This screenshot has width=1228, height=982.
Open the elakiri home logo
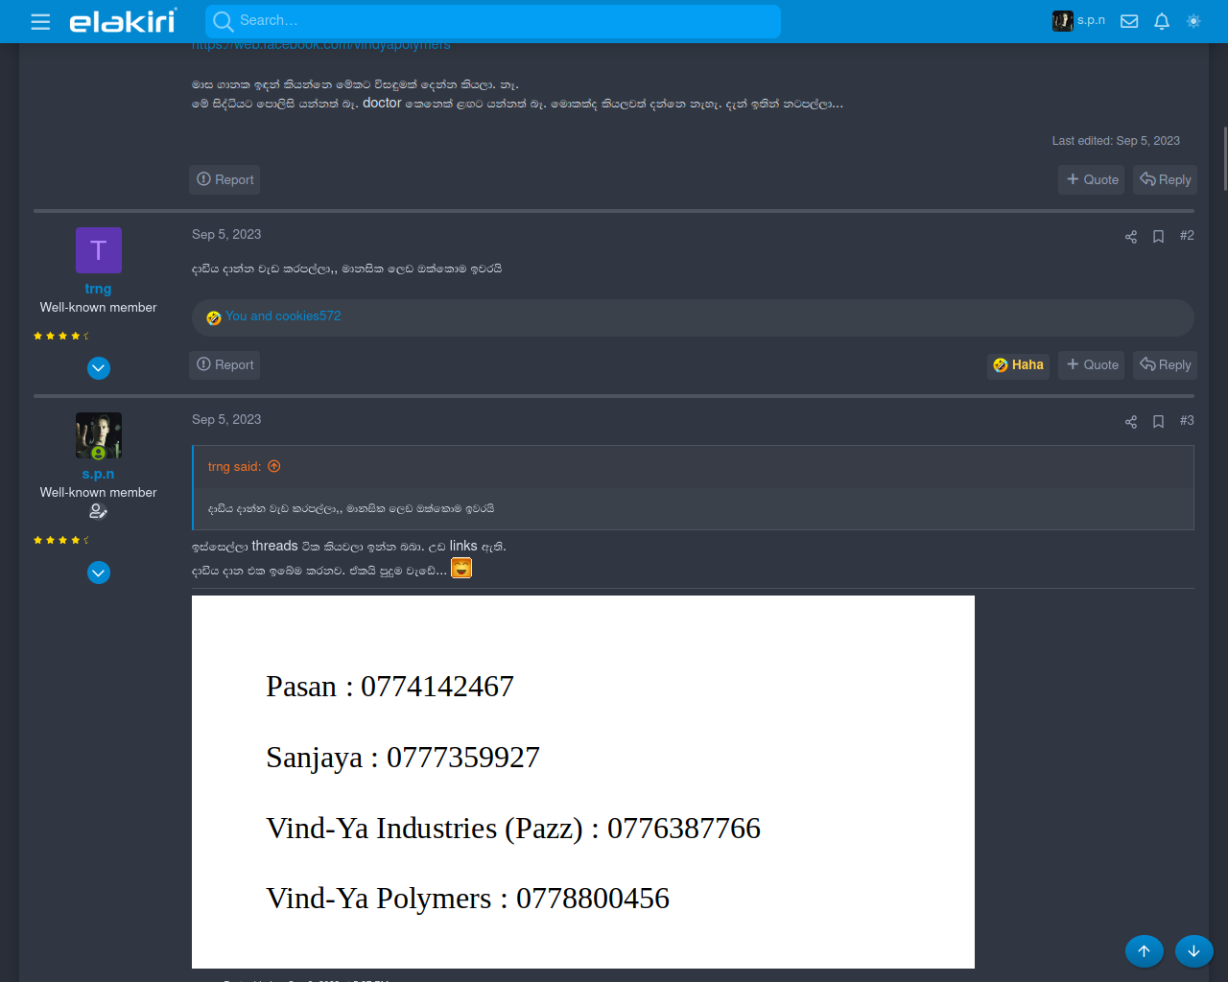click(x=123, y=21)
